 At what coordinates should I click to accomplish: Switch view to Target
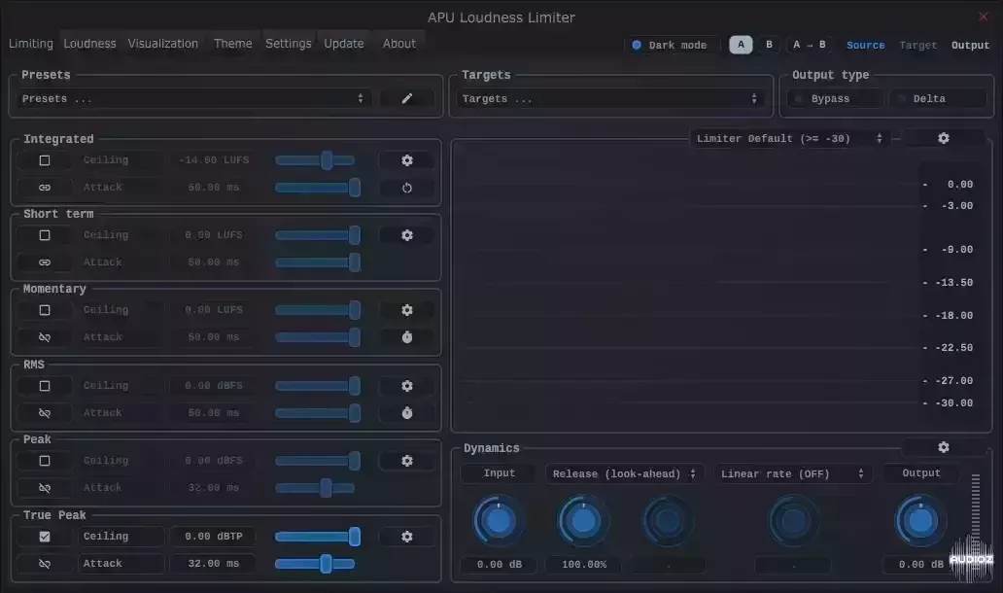917,45
